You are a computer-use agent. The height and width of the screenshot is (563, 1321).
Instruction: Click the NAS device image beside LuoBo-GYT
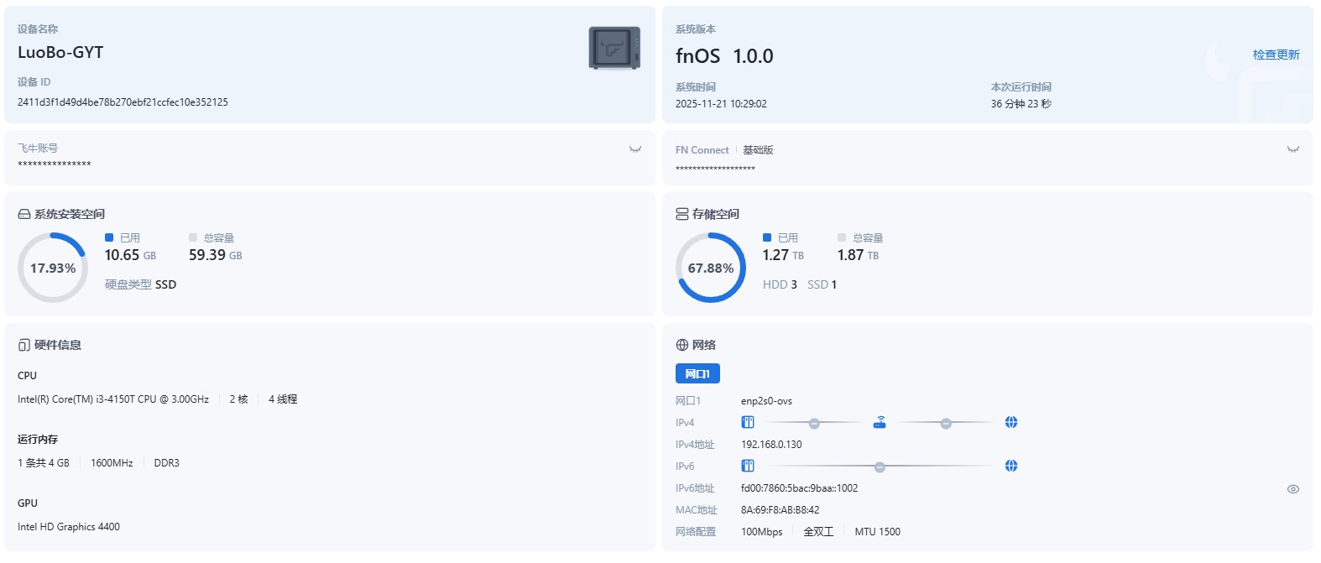point(614,48)
